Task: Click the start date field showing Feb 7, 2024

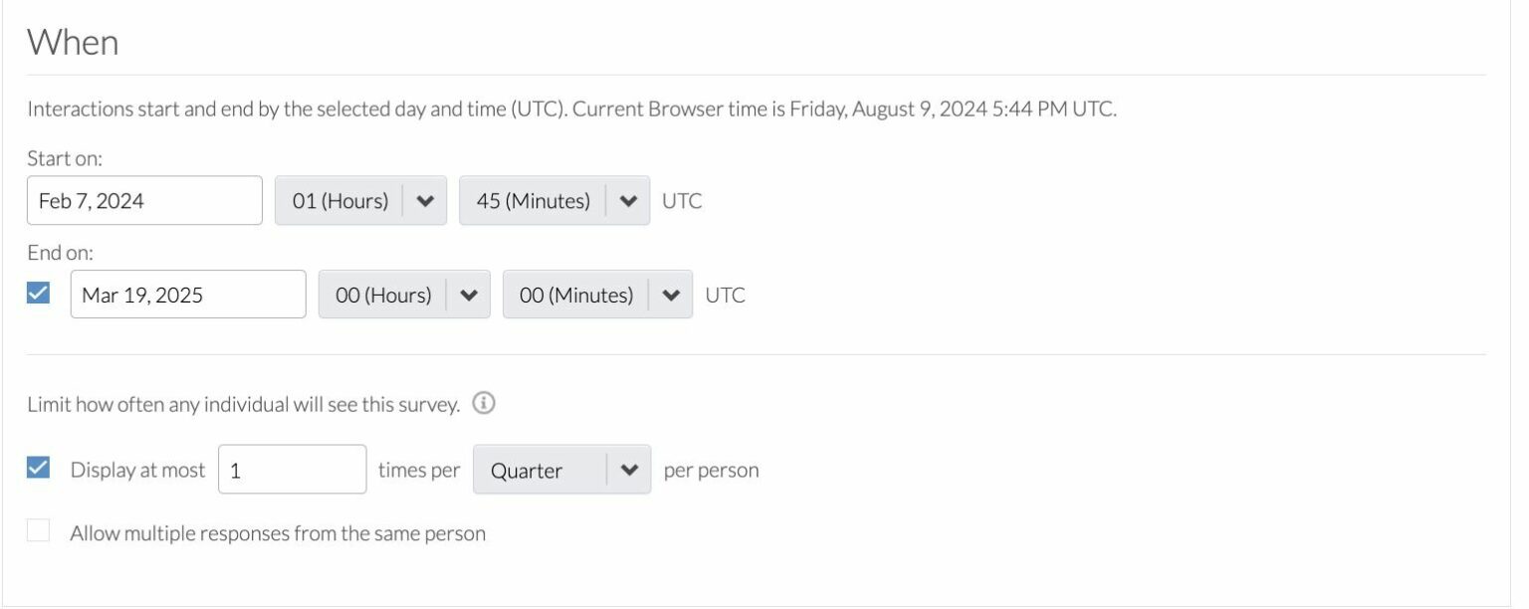Action: click(144, 199)
